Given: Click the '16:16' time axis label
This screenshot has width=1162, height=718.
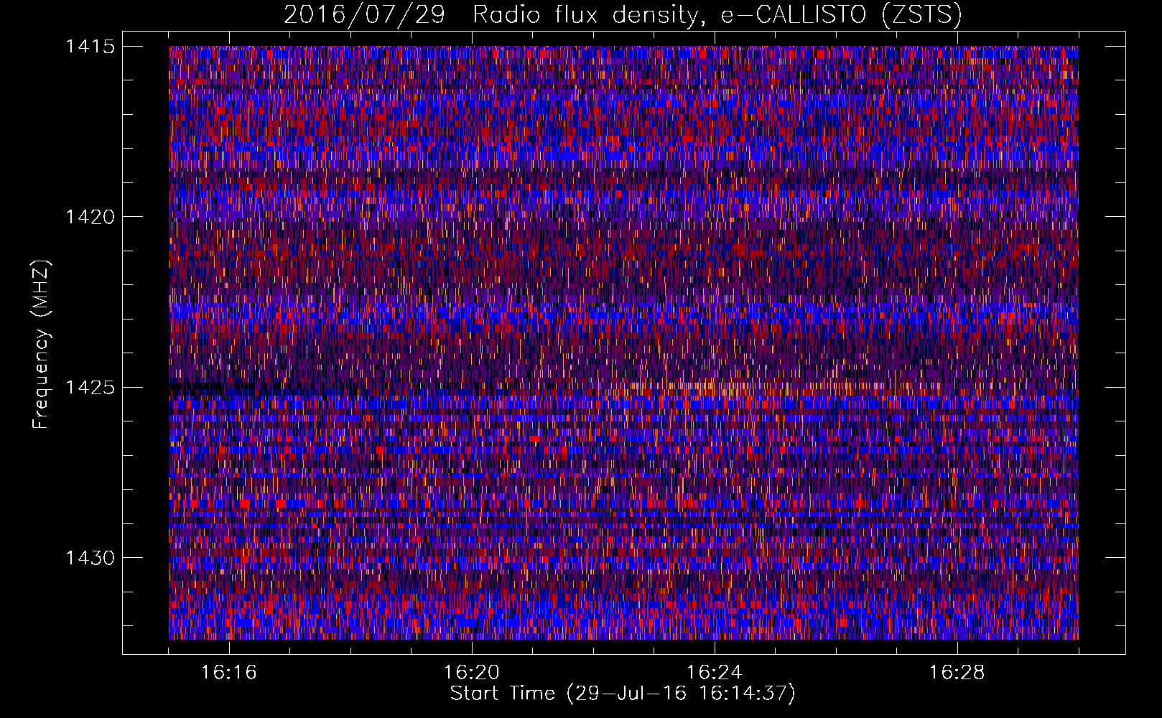Looking at the screenshot, I should [229, 673].
